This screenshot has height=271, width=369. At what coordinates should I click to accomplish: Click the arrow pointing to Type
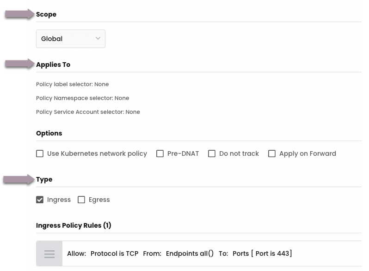(19, 179)
